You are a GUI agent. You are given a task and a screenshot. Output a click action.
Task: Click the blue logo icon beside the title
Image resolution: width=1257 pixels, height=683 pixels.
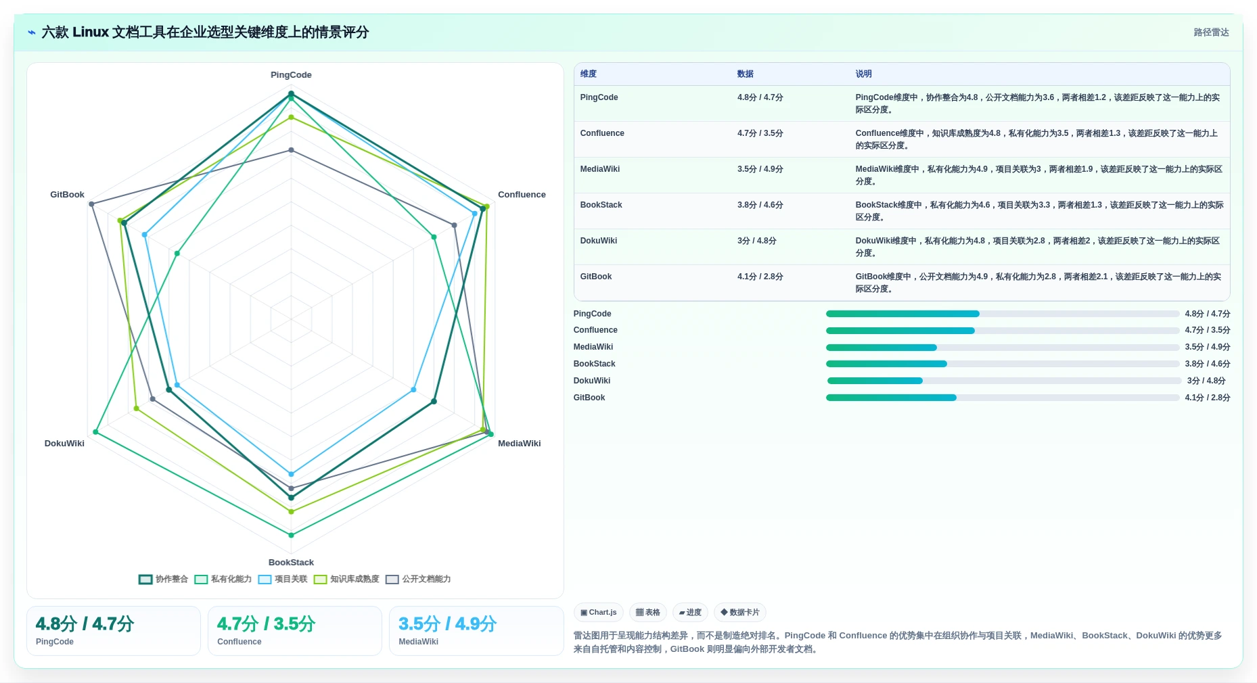pyautogui.click(x=31, y=32)
